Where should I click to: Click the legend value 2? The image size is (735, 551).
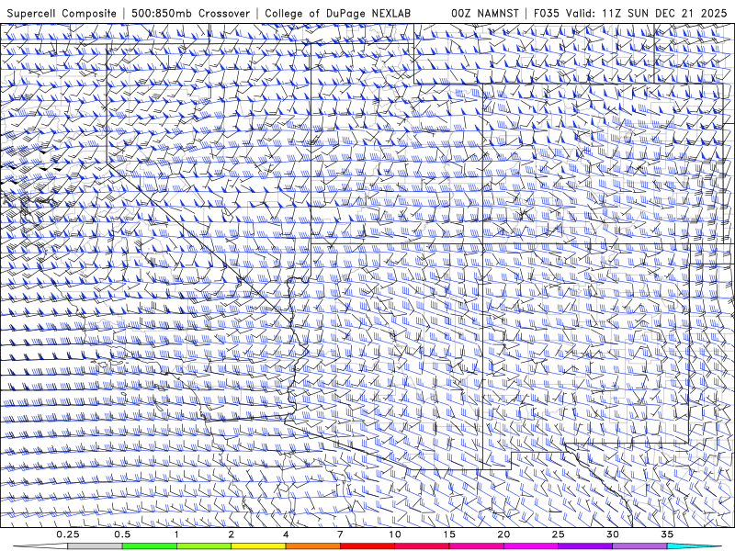[232, 534]
